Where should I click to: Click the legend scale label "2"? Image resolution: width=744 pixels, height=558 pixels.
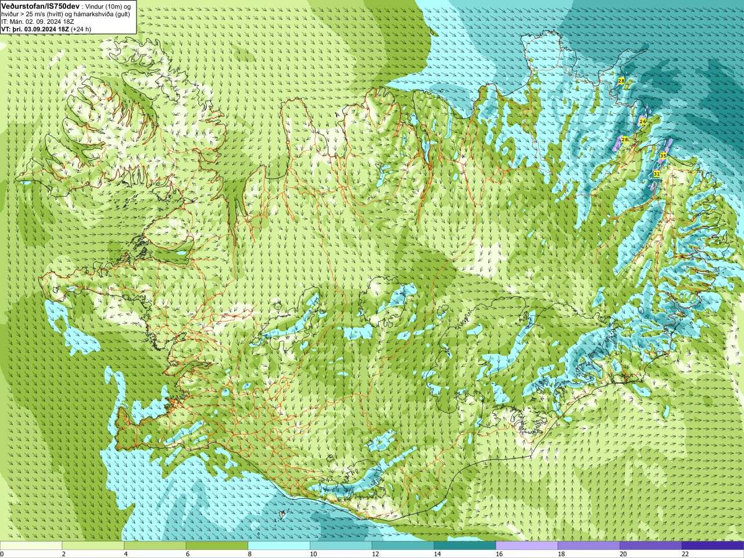coord(64,554)
